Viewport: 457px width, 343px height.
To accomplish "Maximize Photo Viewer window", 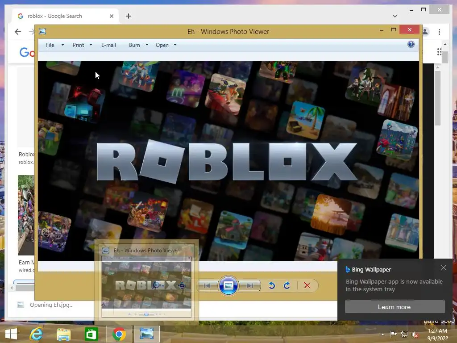I will (x=394, y=30).
